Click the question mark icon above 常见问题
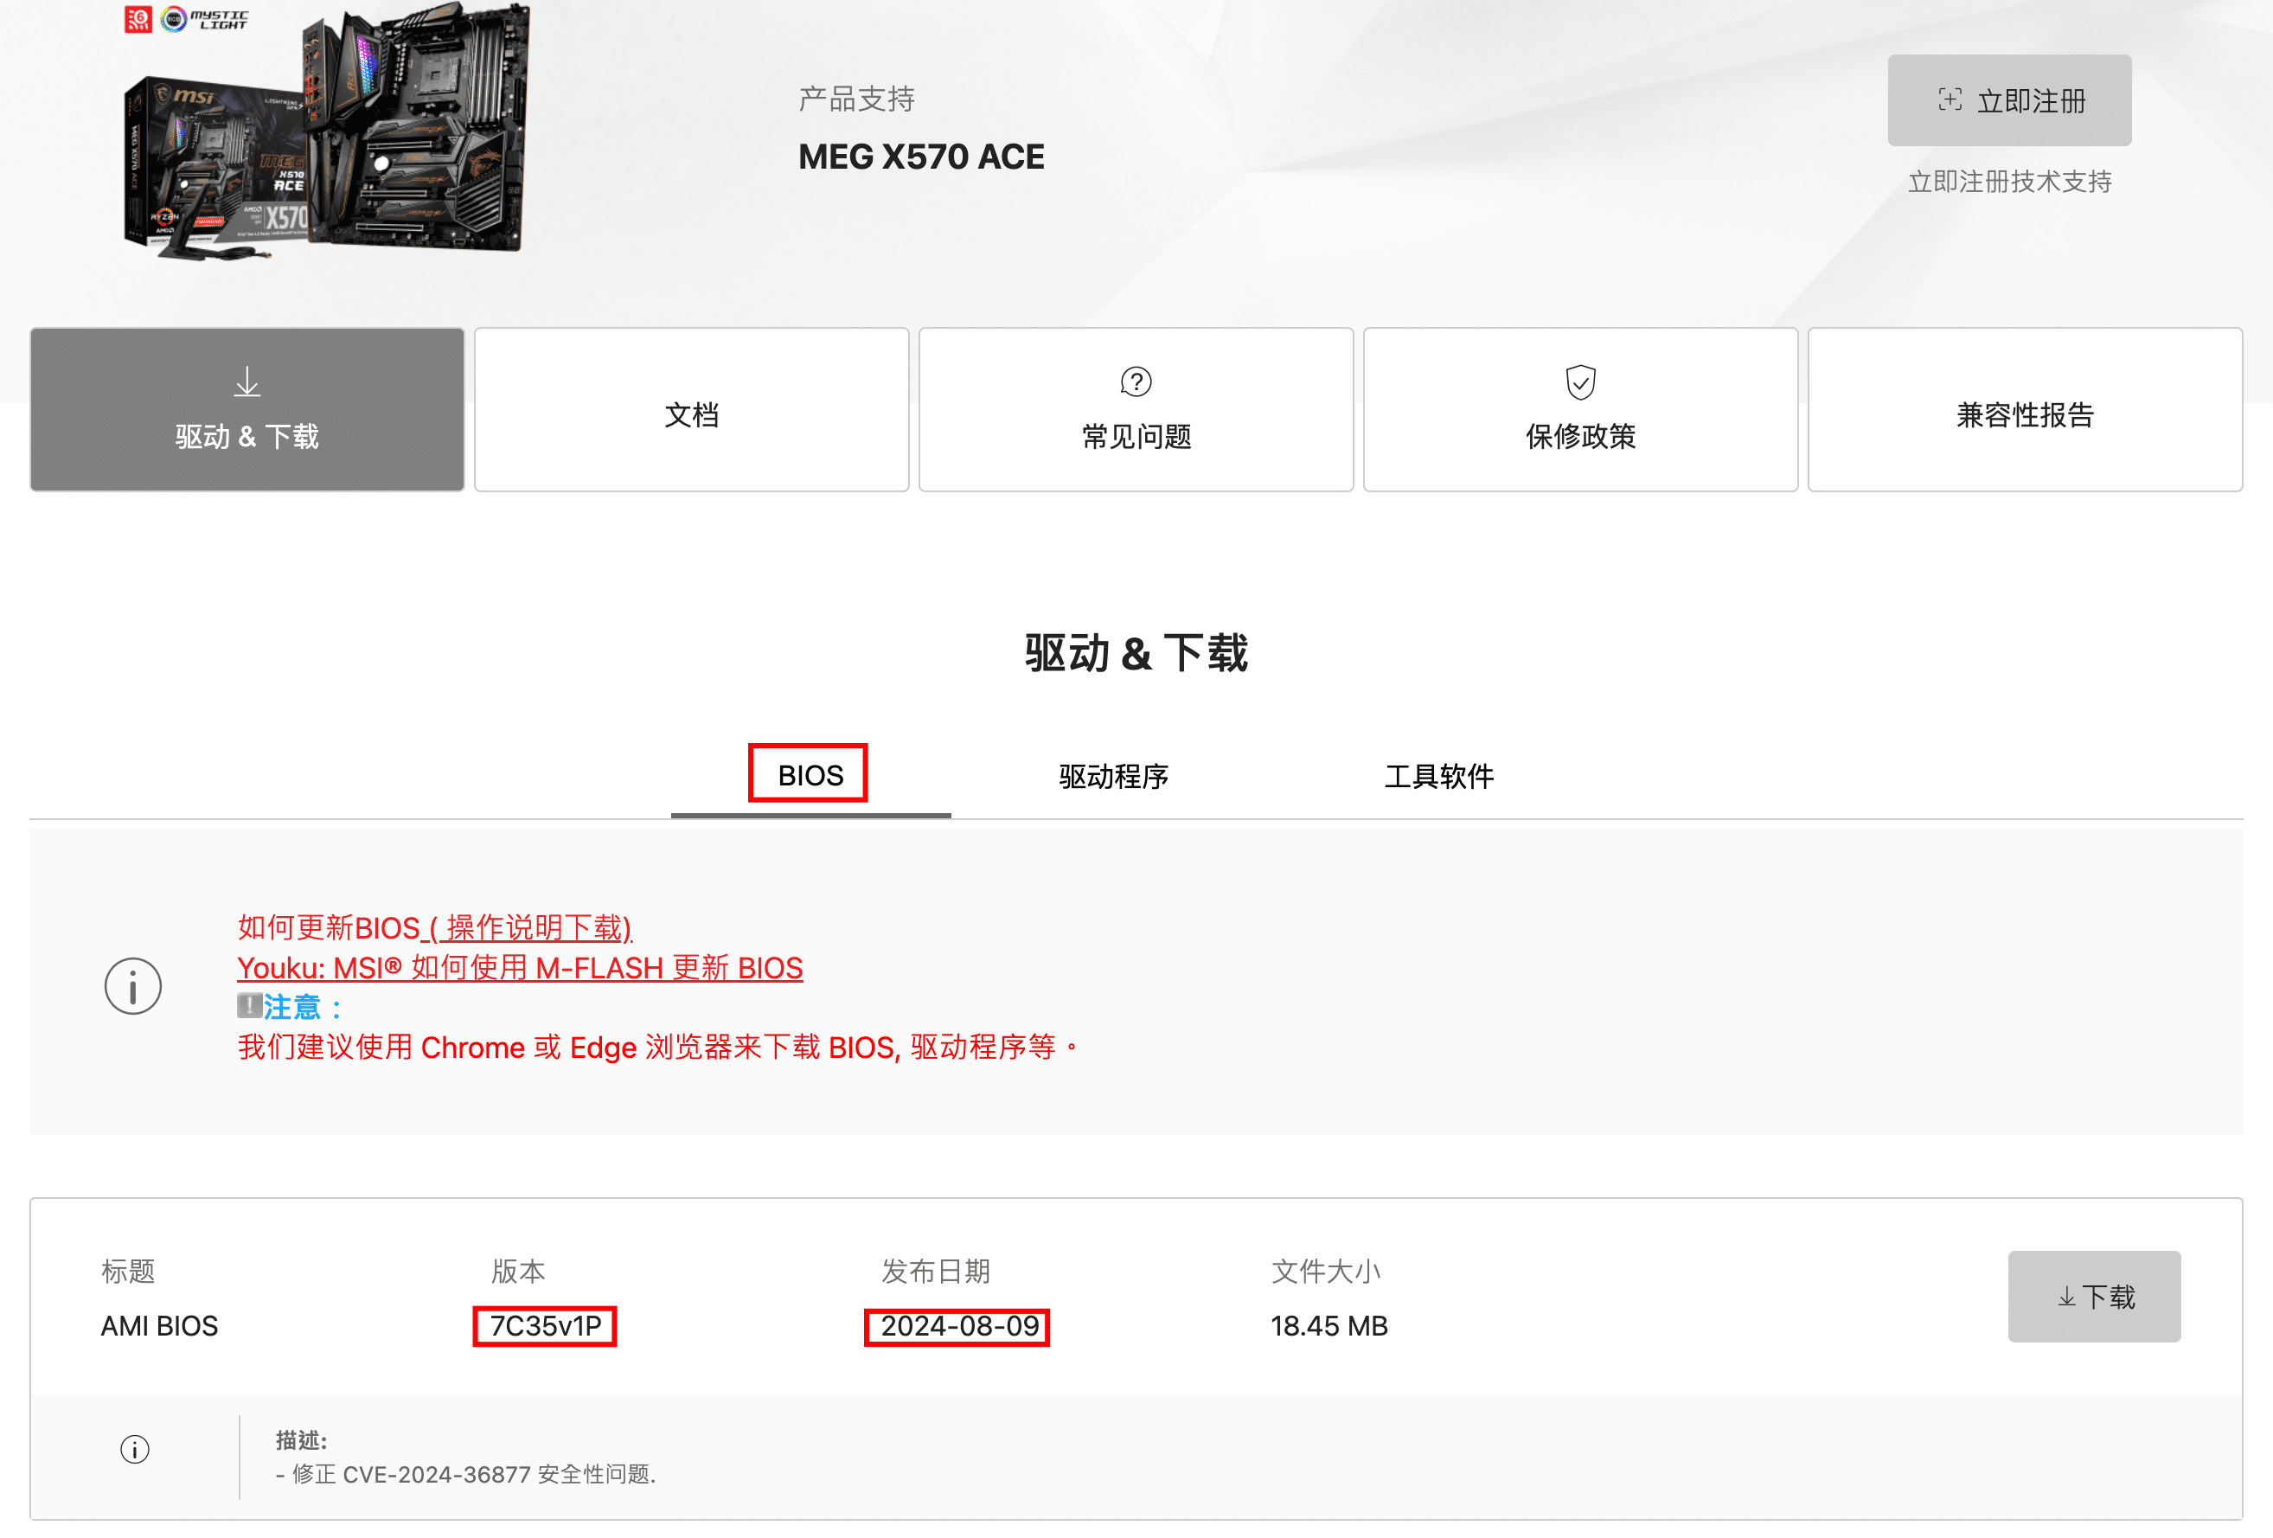This screenshot has height=1538, width=2273. [x=1136, y=381]
